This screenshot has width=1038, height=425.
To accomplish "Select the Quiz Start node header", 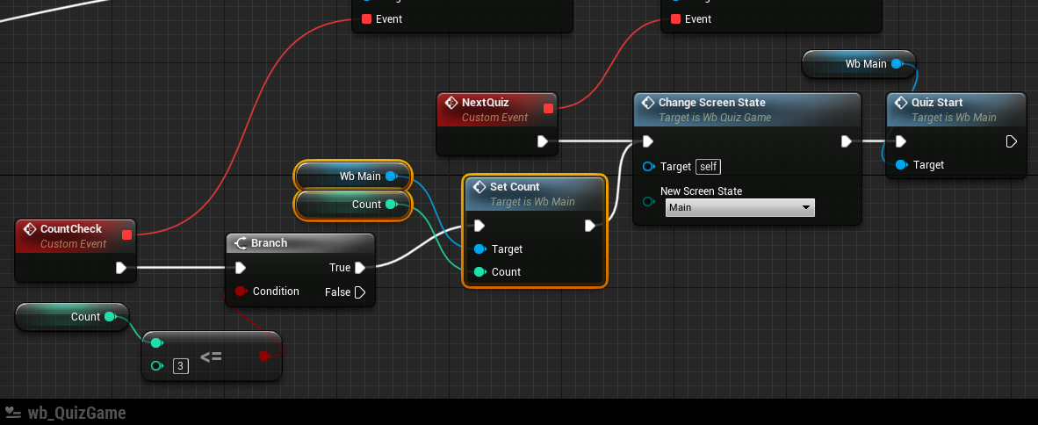I will [x=956, y=109].
